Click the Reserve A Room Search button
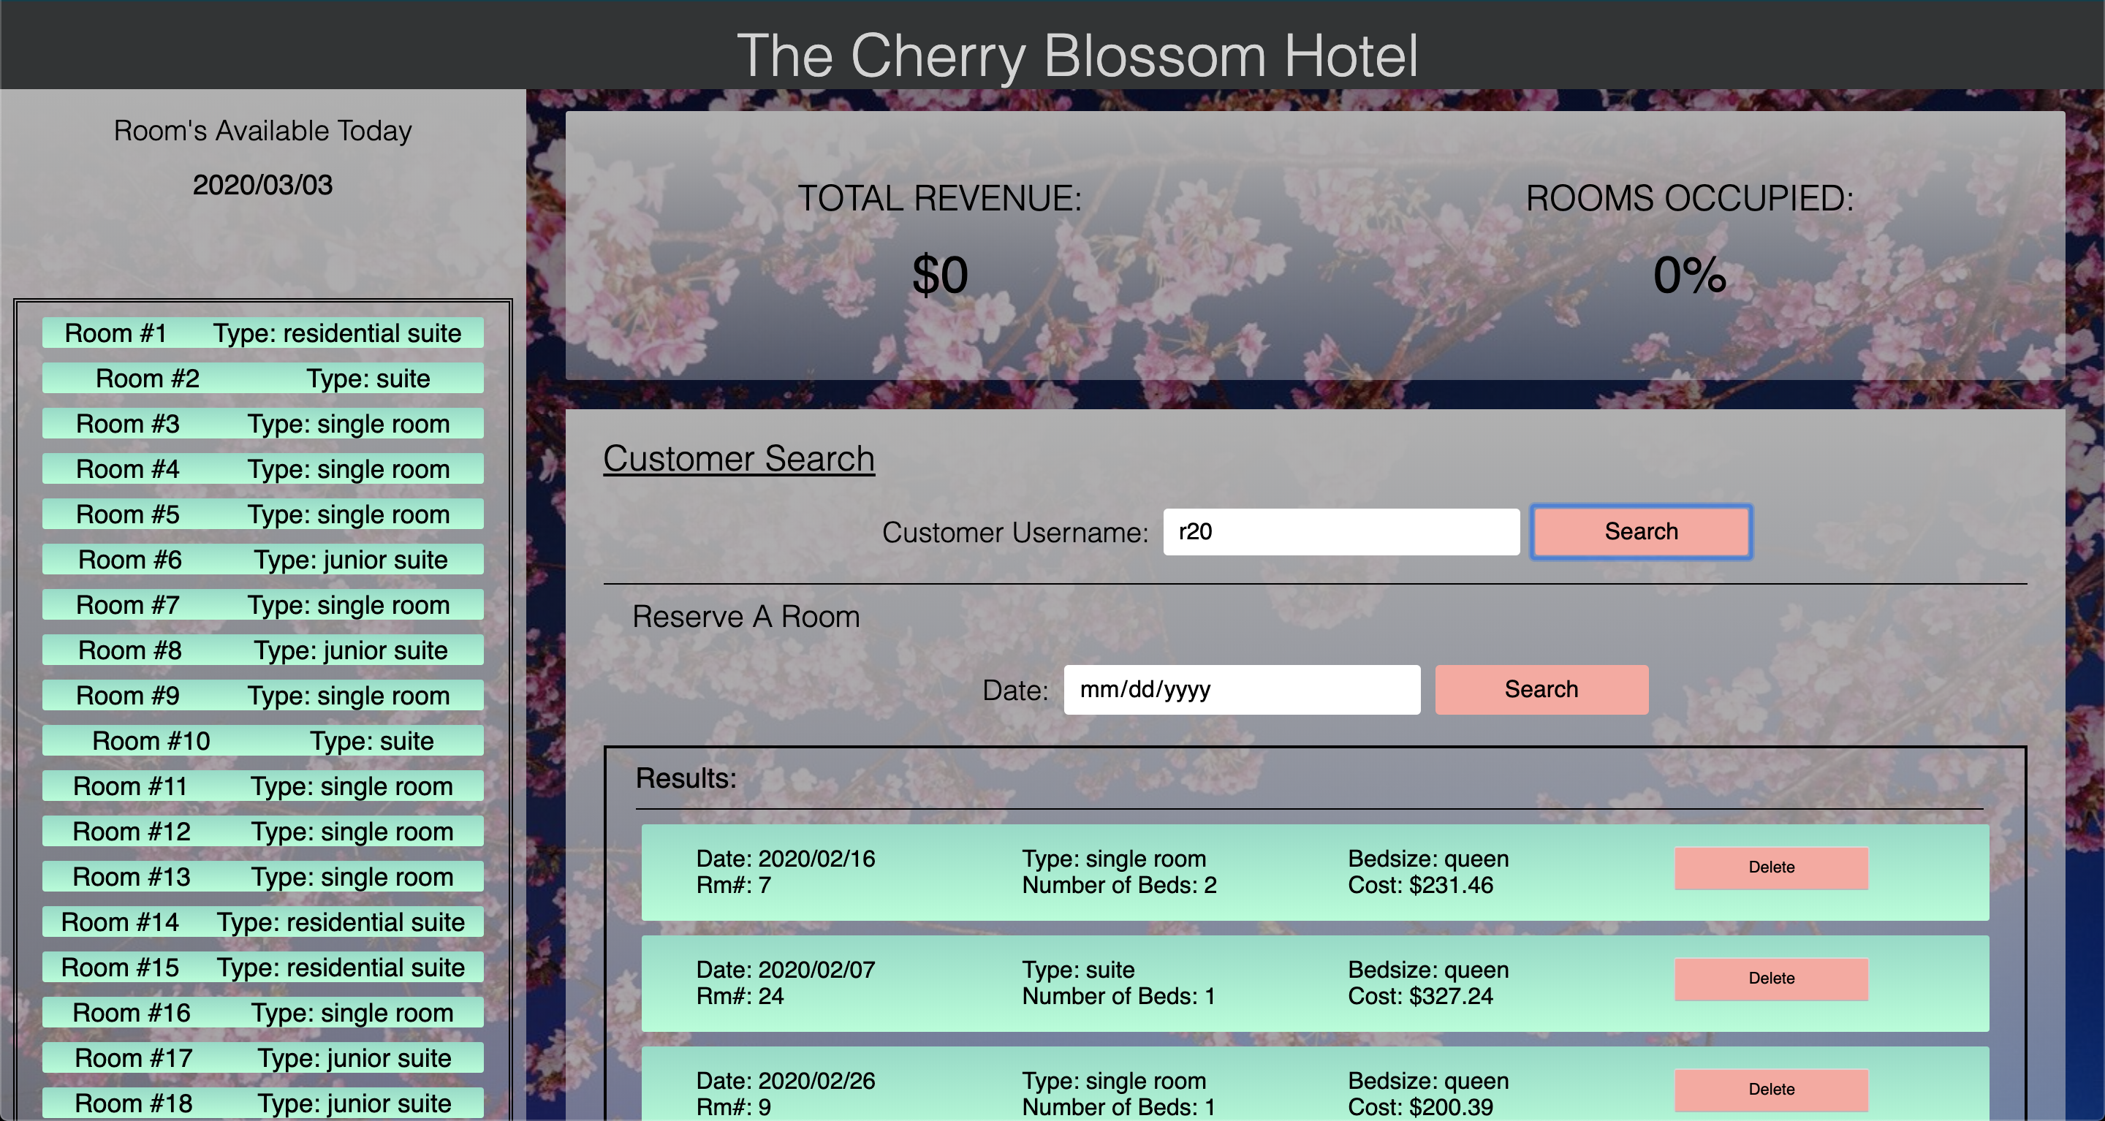This screenshot has height=1121, width=2105. pyautogui.click(x=1541, y=690)
